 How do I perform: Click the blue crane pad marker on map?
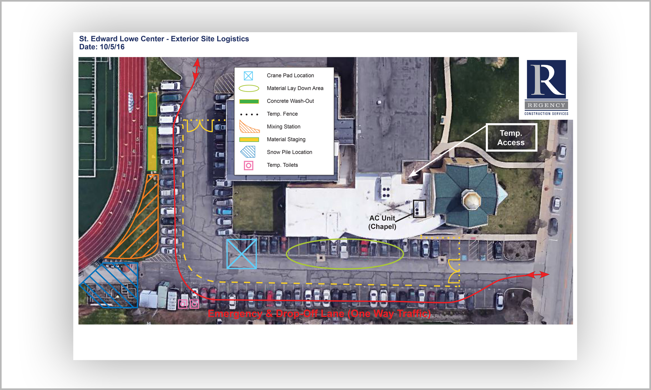point(242,254)
